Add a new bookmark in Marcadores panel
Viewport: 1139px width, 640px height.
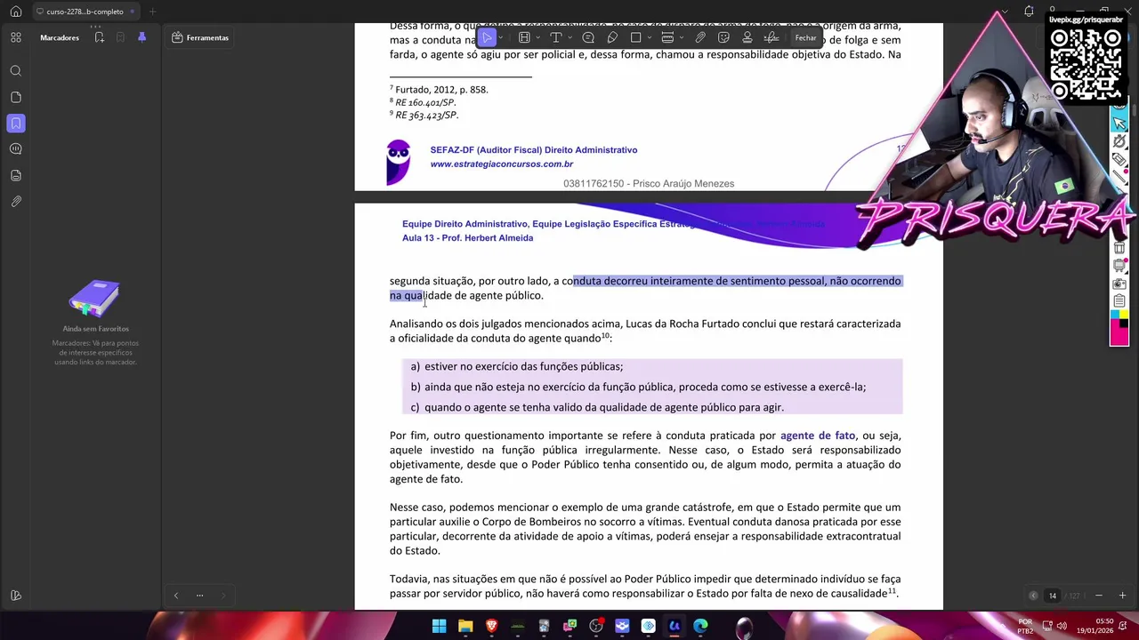[x=99, y=37]
